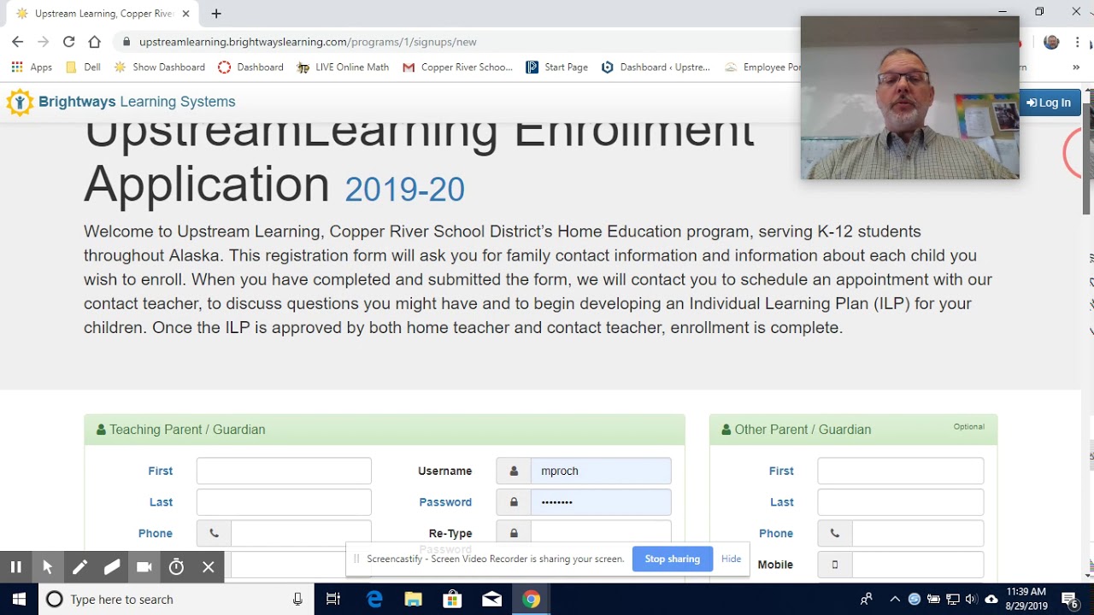Open the Dashboard ‹ Upstream bookmark
Viewport: 1094px width, 615px height.
point(656,67)
